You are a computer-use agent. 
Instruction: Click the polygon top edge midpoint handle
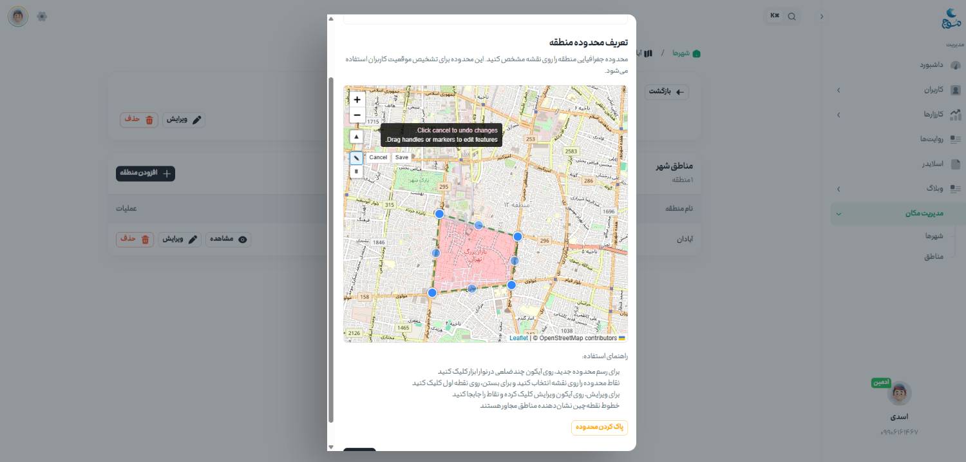pos(478,225)
